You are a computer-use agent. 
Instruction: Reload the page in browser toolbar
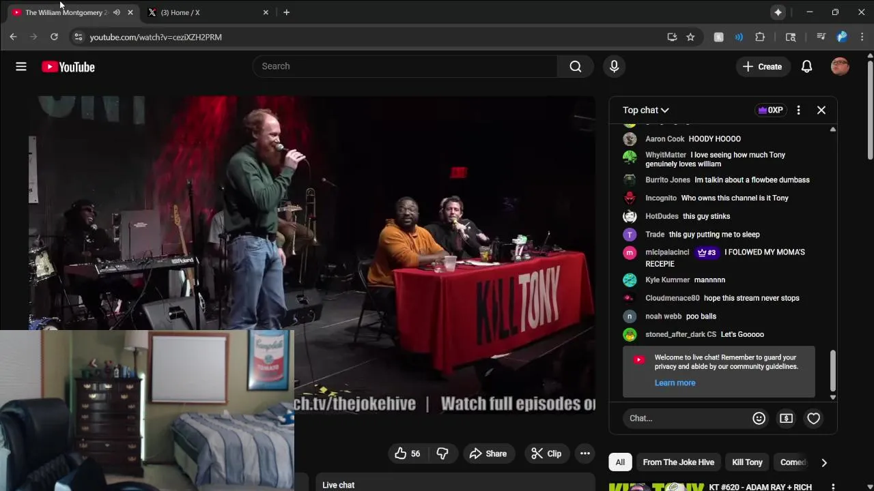click(x=54, y=37)
